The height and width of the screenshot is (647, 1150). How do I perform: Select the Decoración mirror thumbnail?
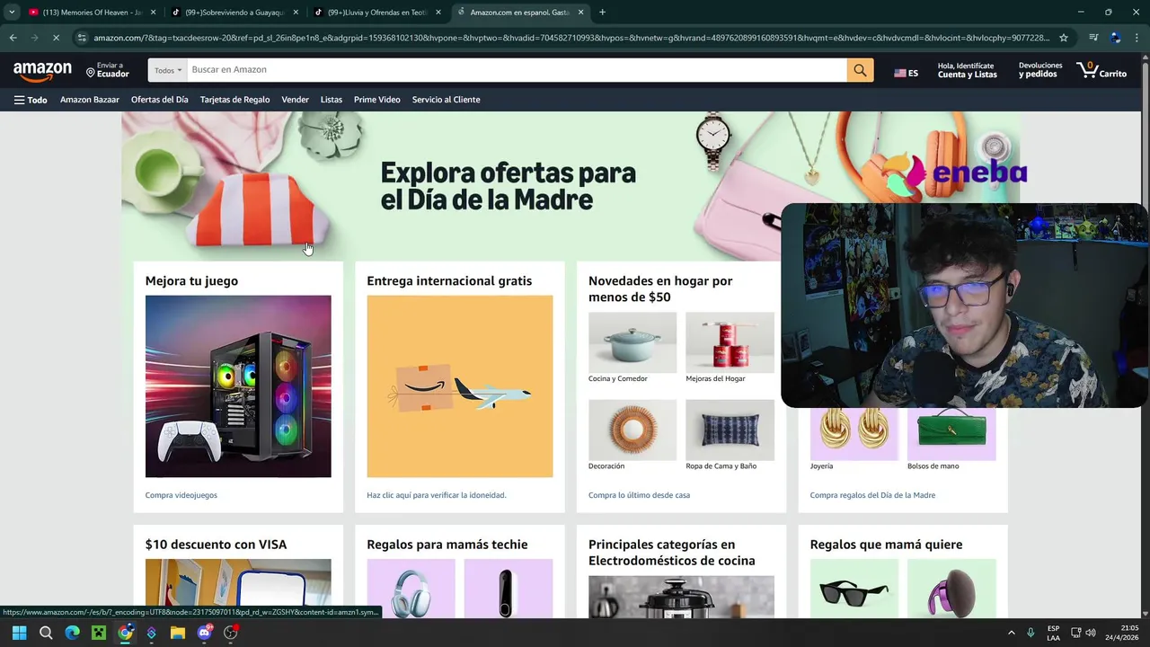[x=632, y=430]
